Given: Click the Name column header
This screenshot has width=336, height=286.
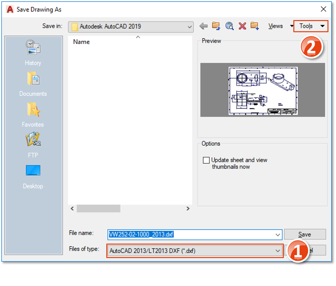Looking at the screenshot, I should click(81, 42).
